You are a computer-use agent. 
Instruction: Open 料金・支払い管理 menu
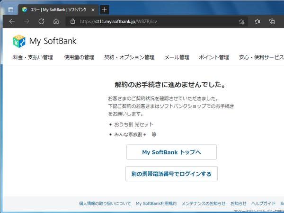pyautogui.click(x=33, y=57)
